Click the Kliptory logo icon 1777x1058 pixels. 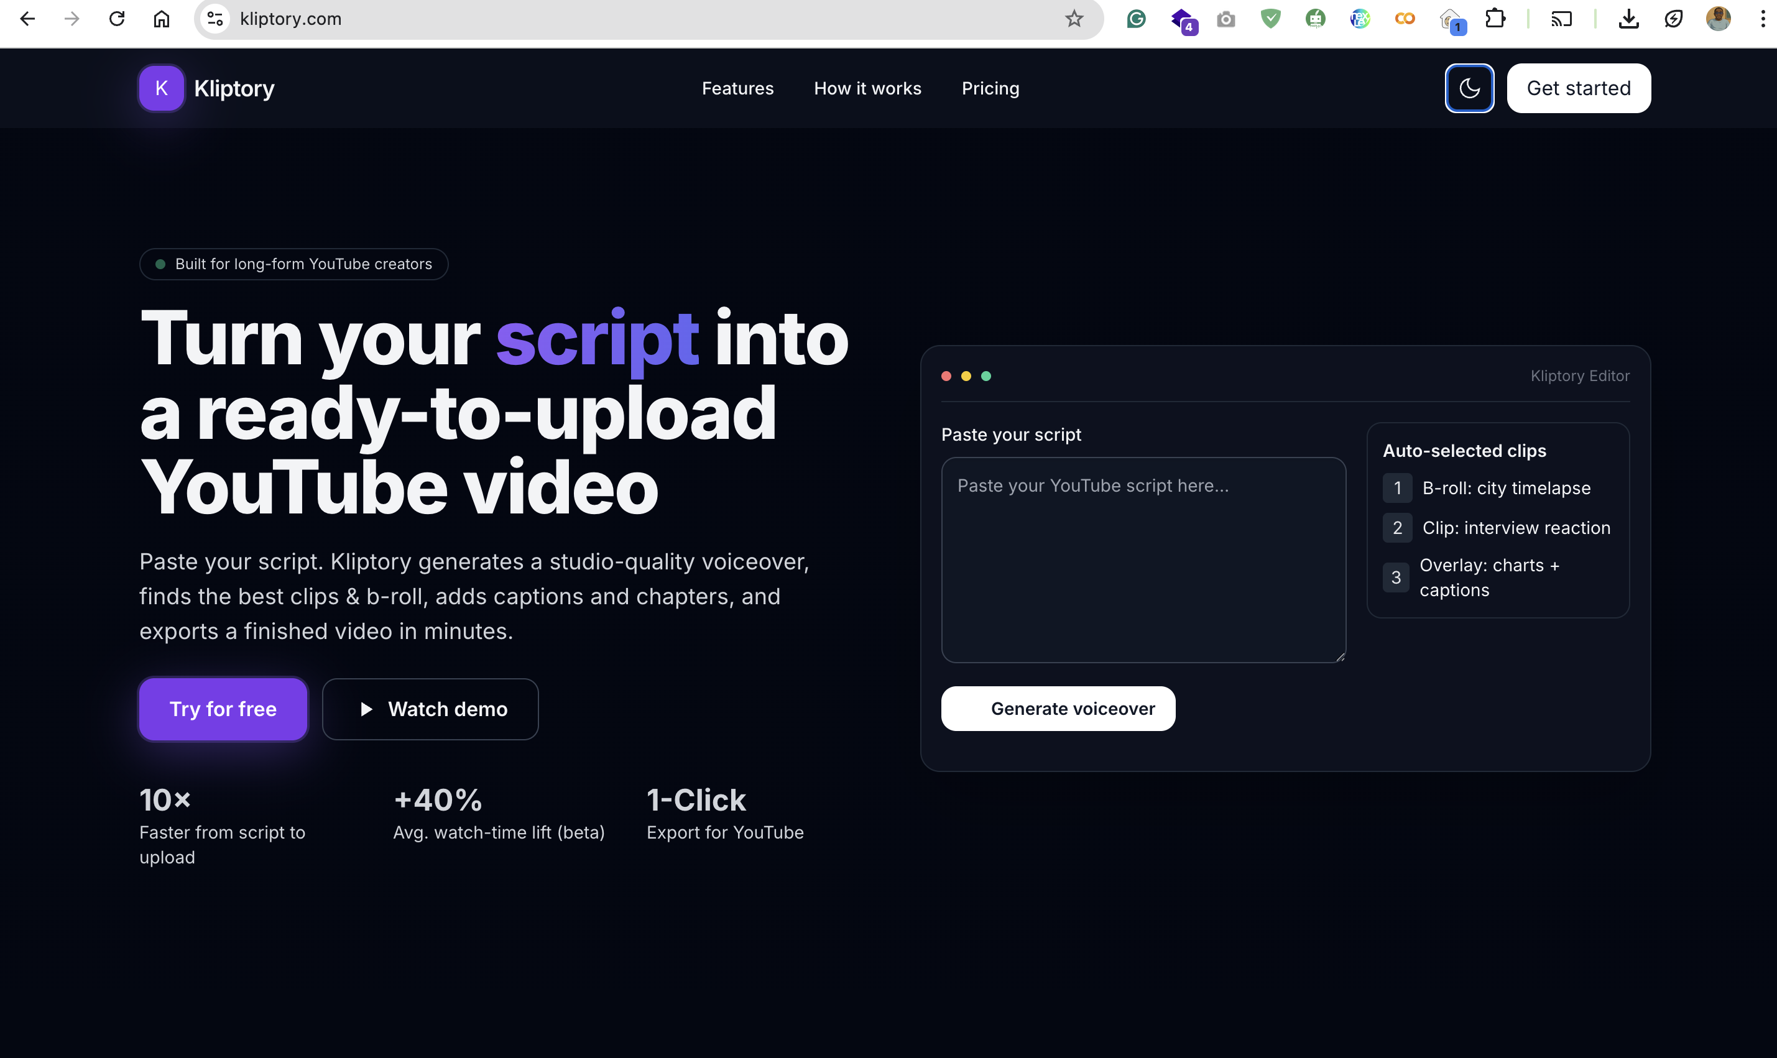(160, 88)
